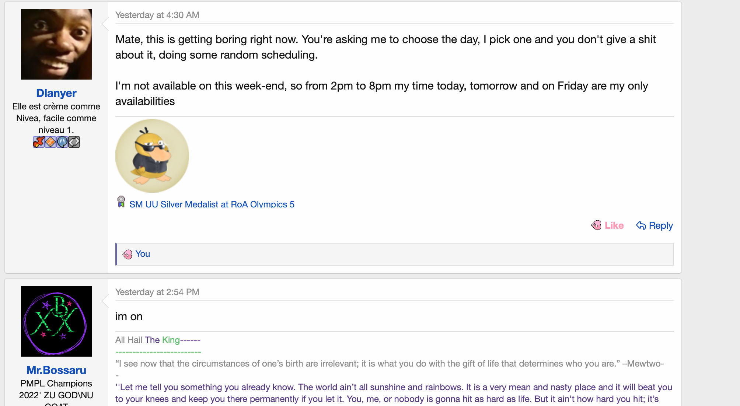The height and width of the screenshot is (406, 740).
Task: Click the blue round badge under Dlanyer
Action: point(62,142)
